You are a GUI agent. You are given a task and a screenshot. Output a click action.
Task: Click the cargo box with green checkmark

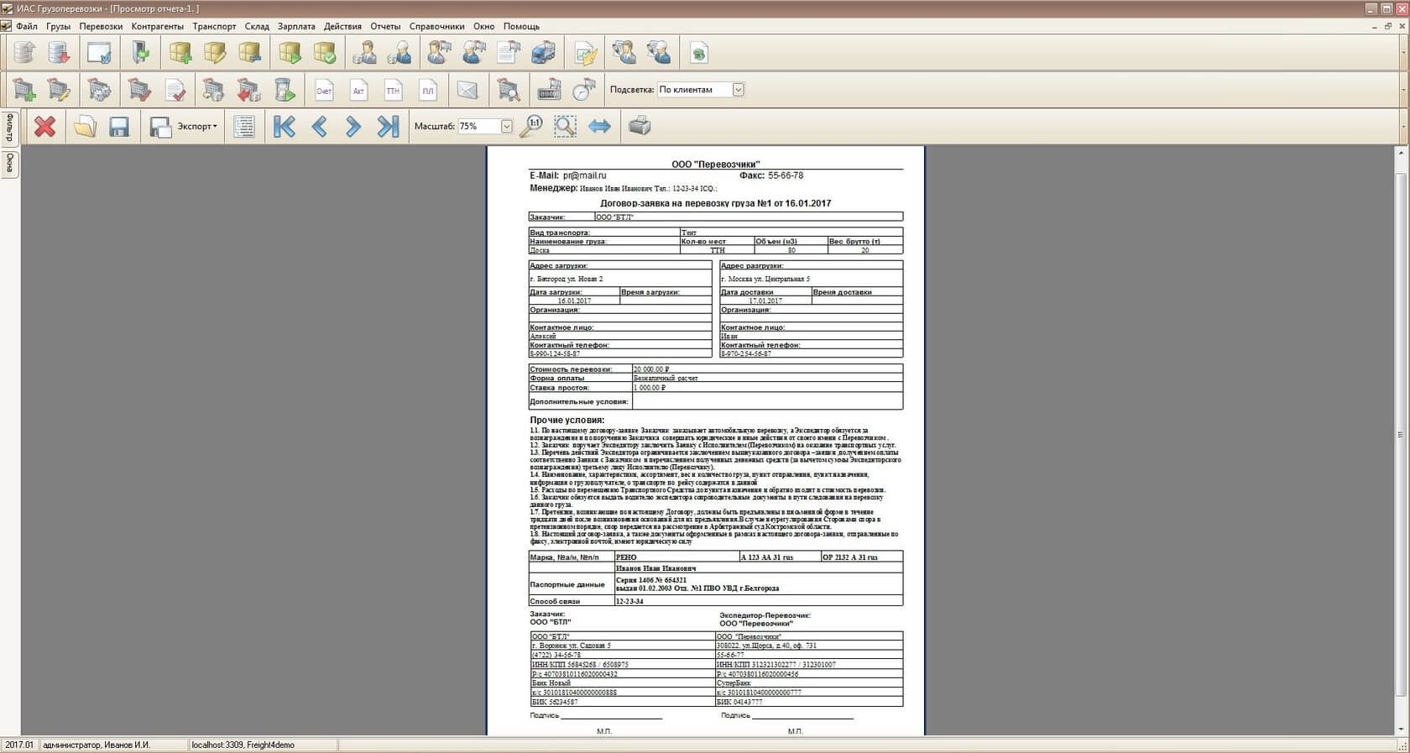click(325, 53)
